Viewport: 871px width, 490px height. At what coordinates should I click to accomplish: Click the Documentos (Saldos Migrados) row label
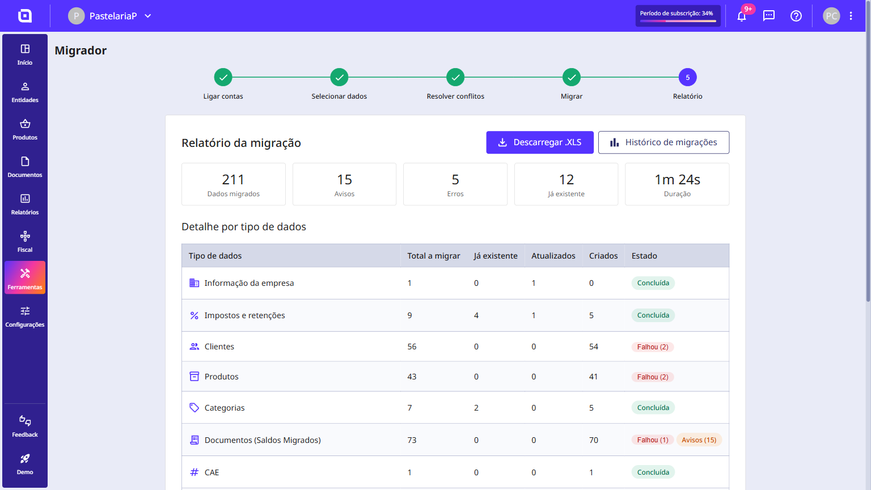tap(263, 440)
